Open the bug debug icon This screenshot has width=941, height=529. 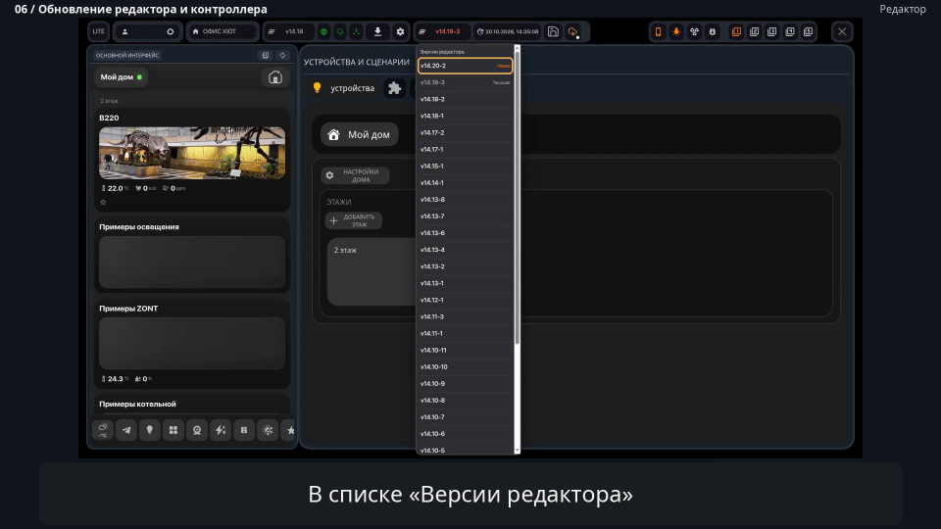coord(713,31)
